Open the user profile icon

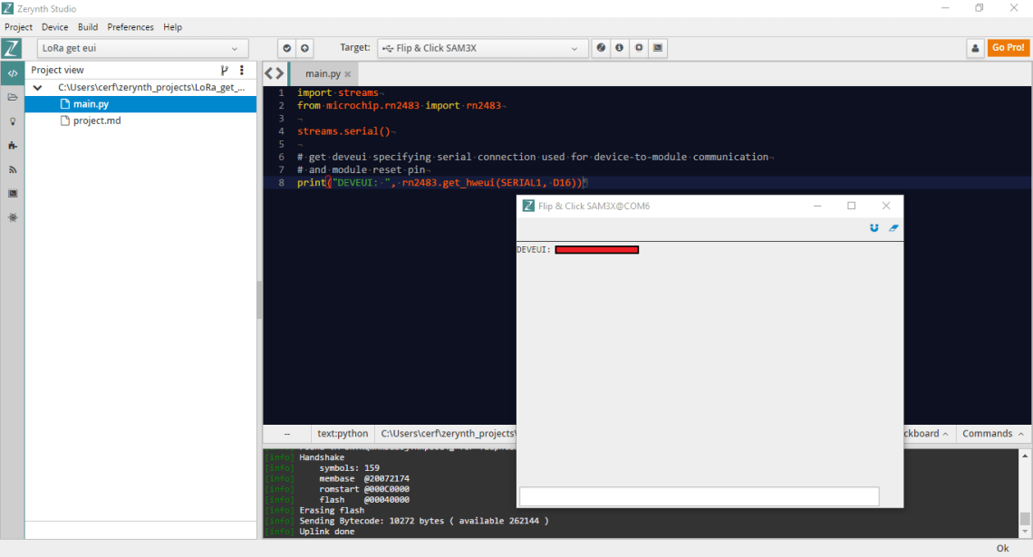(975, 48)
